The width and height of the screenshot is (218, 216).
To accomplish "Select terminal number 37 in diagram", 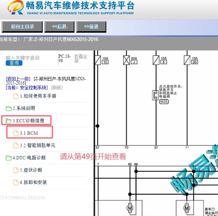I will (x=156, y=147).
